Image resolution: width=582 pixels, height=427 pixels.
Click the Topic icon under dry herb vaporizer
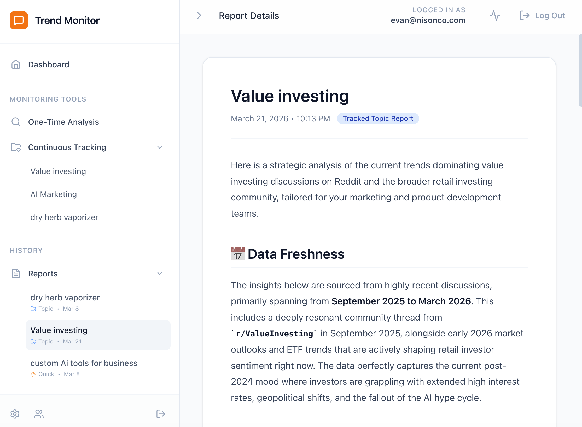pos(33,309)
